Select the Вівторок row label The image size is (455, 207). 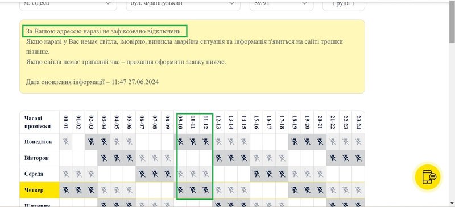coord(40,158)
